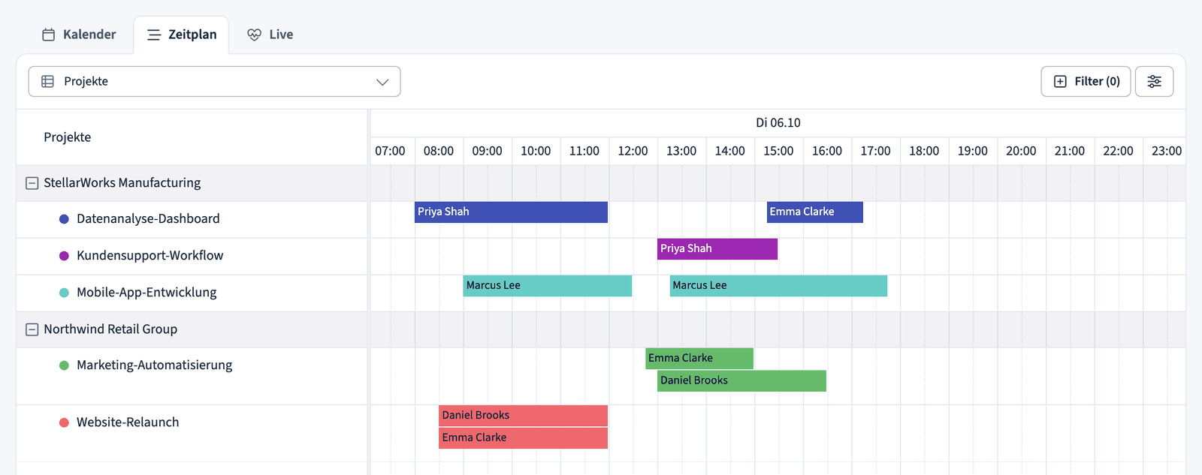Click the plus icon on Filter button
This screenshot has height=475, width=1202.
(x=1060, y=81)
